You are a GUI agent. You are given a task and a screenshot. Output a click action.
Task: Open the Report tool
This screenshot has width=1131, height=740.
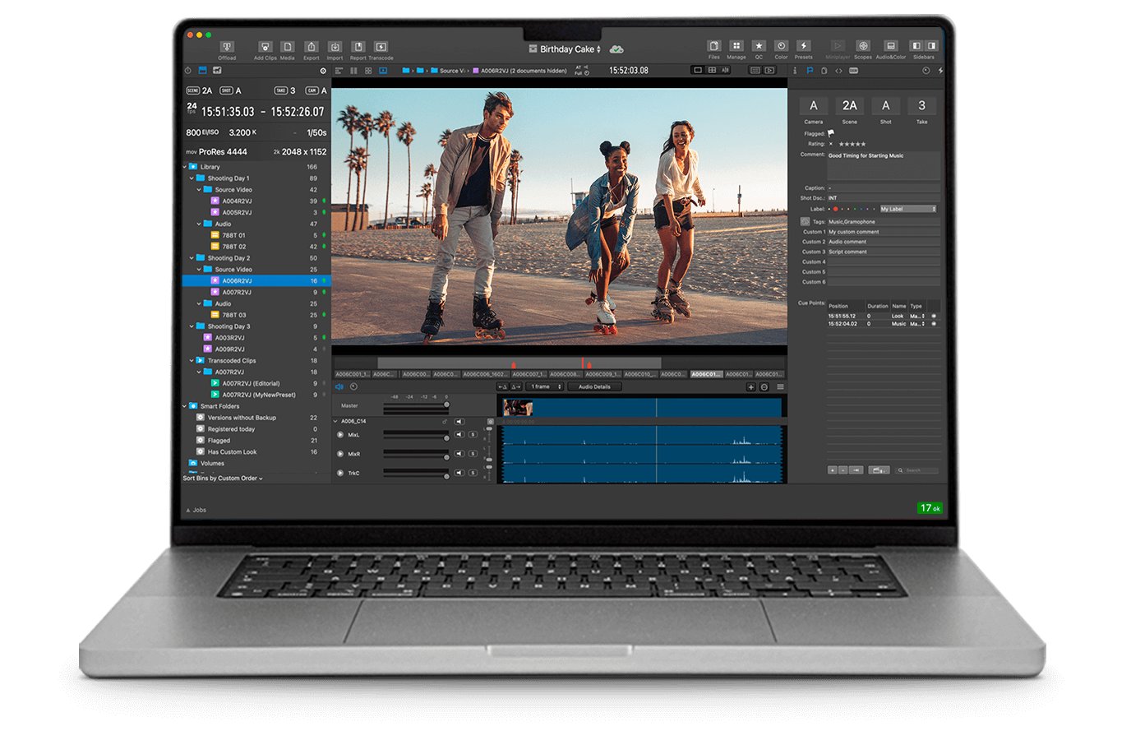tap(358, 48)
